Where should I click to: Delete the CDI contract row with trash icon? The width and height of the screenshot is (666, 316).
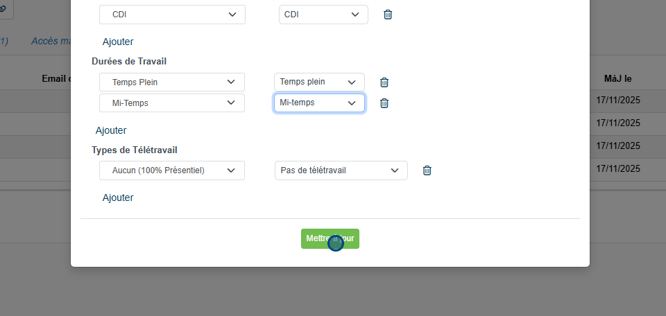click(388, 15)
